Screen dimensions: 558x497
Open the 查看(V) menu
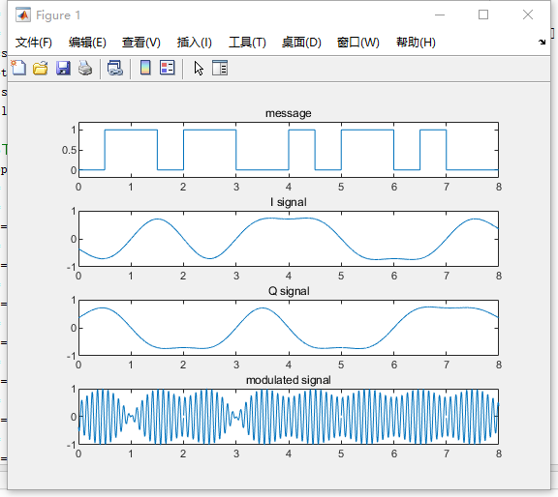[140, 43]
